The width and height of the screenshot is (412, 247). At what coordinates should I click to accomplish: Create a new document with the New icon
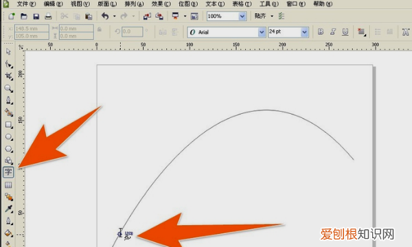[11, 16]
